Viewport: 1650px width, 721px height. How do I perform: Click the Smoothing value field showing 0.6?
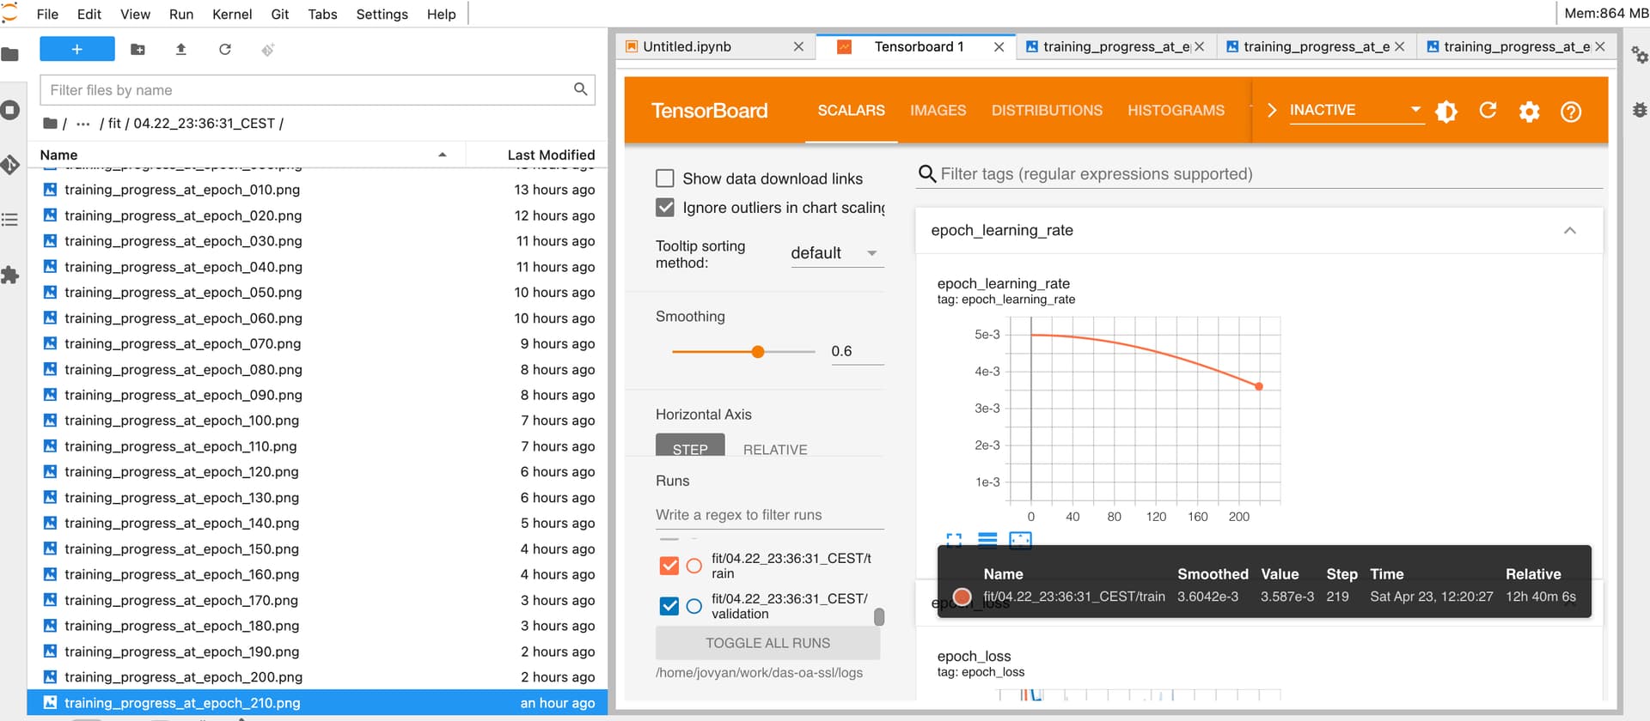[x=858, y=352]
